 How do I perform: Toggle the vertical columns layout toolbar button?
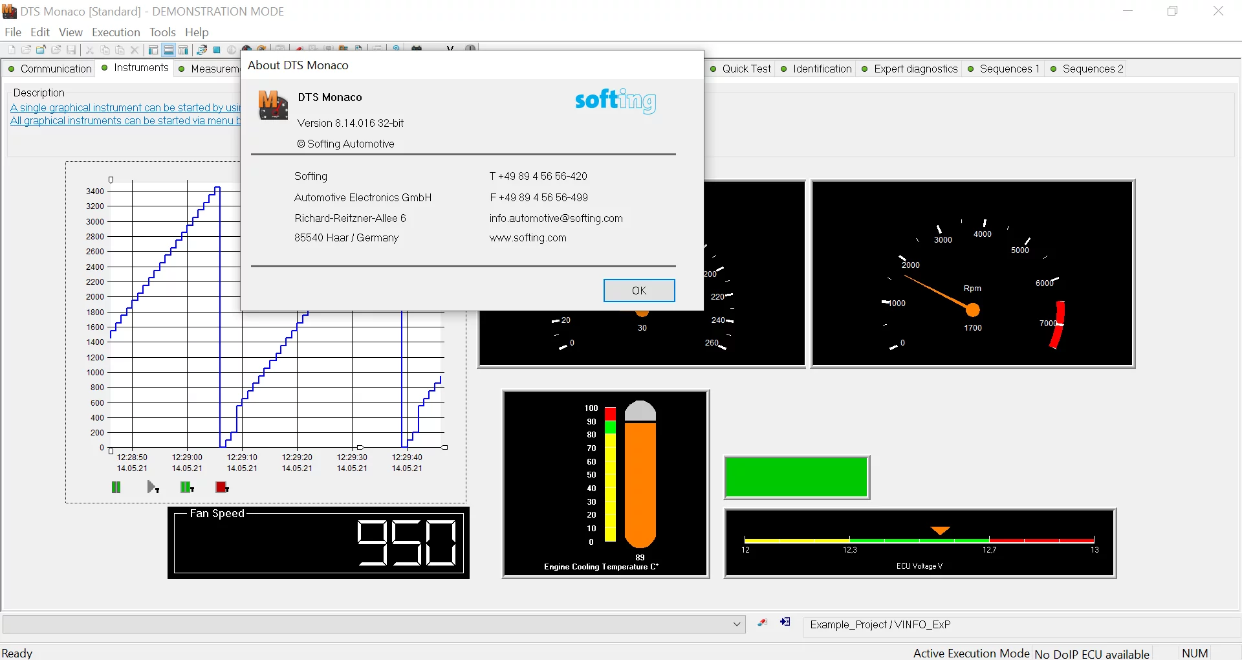click(183, 50)
